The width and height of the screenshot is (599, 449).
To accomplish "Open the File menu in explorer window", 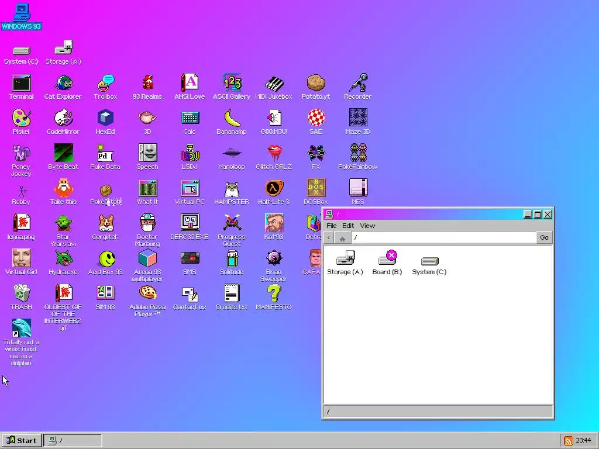I will point(331,226).
